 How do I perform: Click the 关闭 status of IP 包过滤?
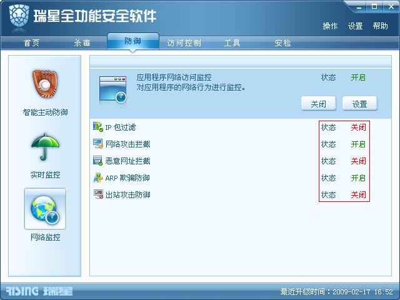pyautogui.click(x=358, y=127)
